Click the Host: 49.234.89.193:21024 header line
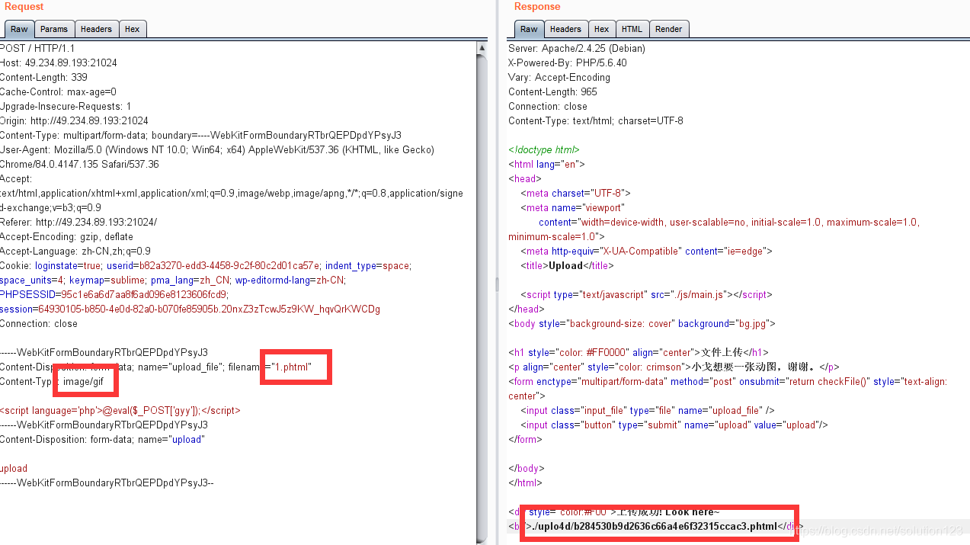This screenshot has height=545, width=970. point(59,63)
